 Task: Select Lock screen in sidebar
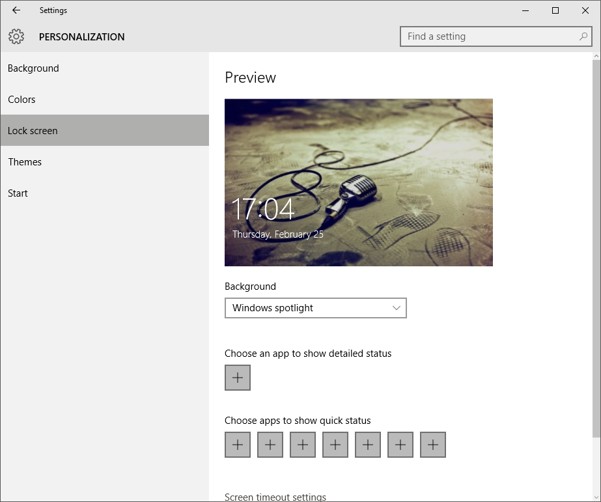point(105,130)
